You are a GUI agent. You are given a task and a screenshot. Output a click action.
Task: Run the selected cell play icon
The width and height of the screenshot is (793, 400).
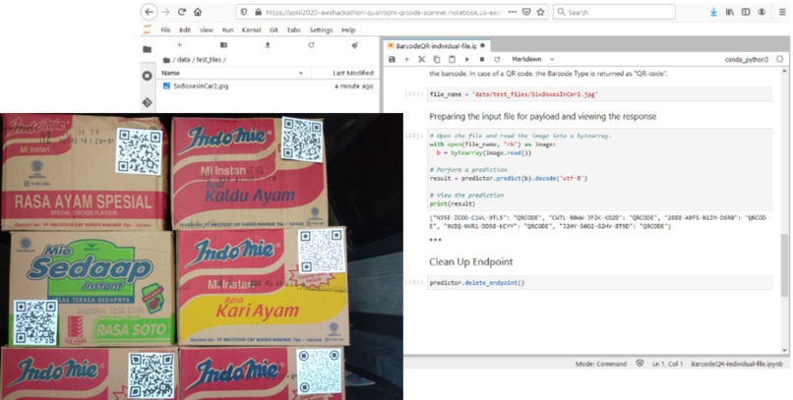(467, 59)
